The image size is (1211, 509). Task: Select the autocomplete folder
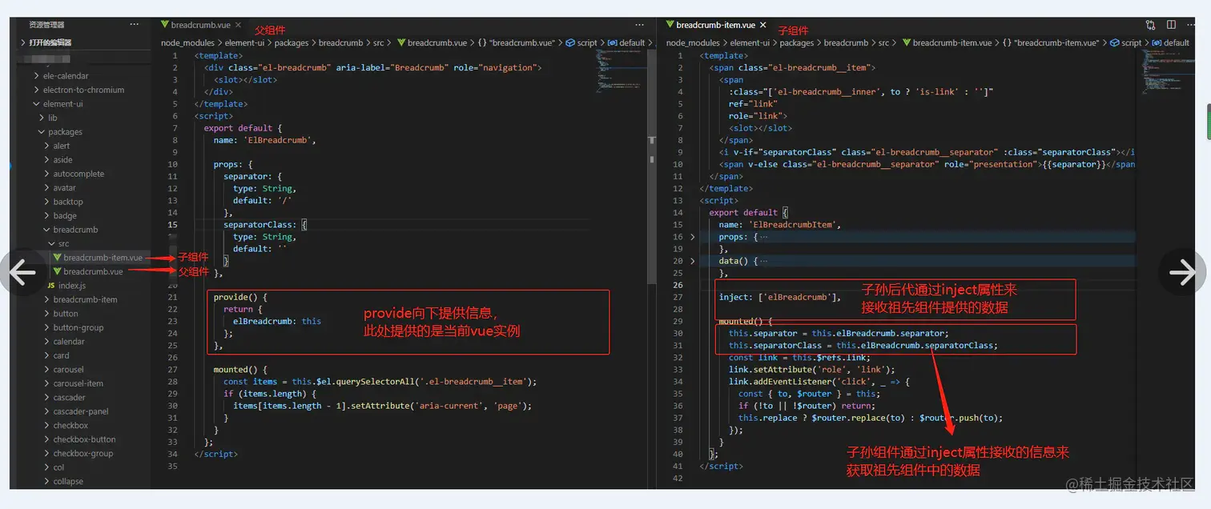[78, 174]
